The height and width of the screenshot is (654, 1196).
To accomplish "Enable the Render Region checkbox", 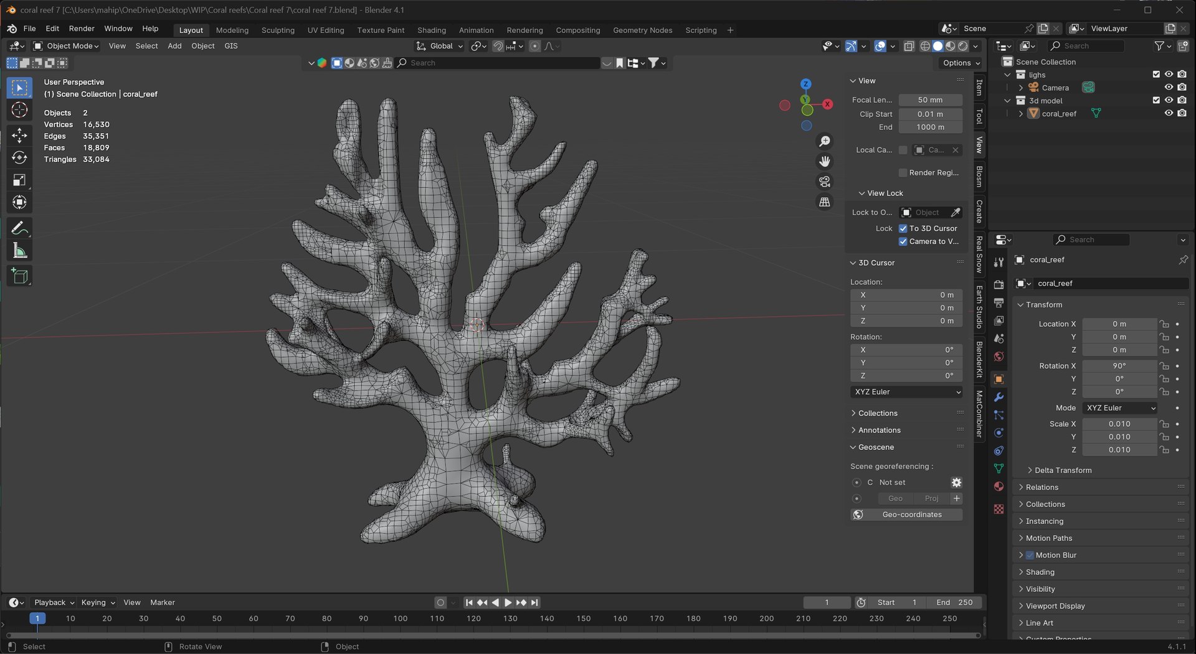I will coord(903,172).
